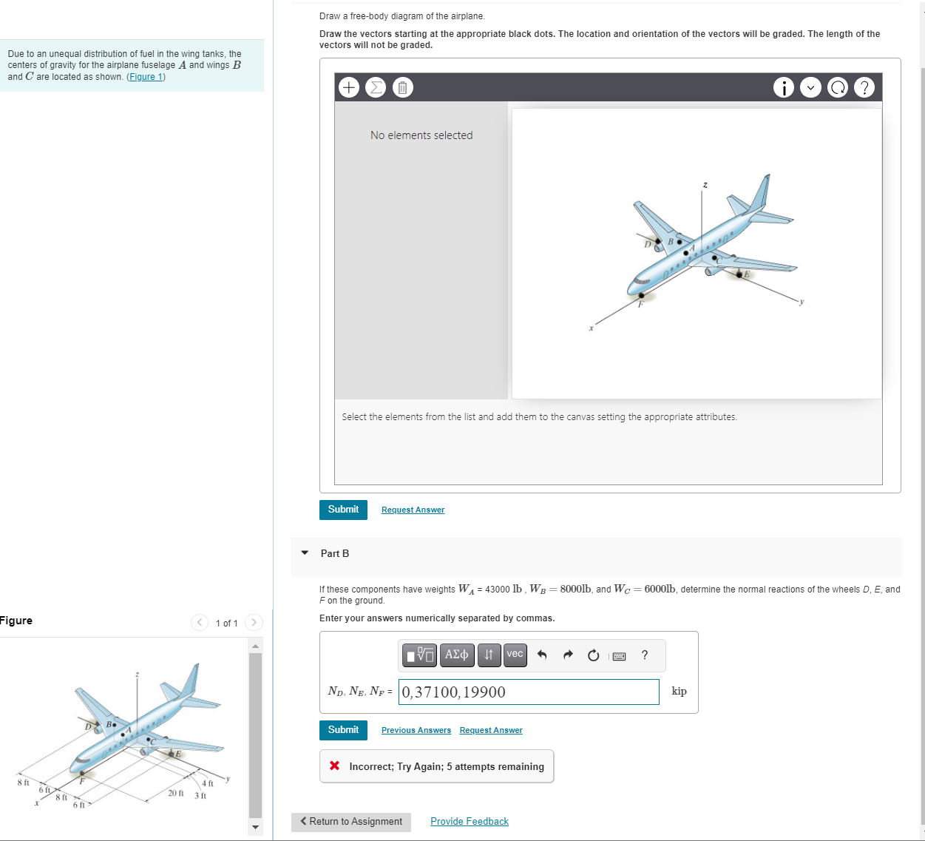The height and width of the screenshot is (841, 925).
Task: Open the chevron dropdown in the canvas toolbar
Action: pyautogui.click(x=810, y=87)
